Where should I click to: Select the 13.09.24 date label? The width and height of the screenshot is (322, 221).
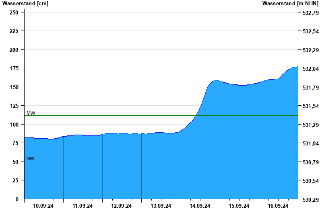[161, 206]
